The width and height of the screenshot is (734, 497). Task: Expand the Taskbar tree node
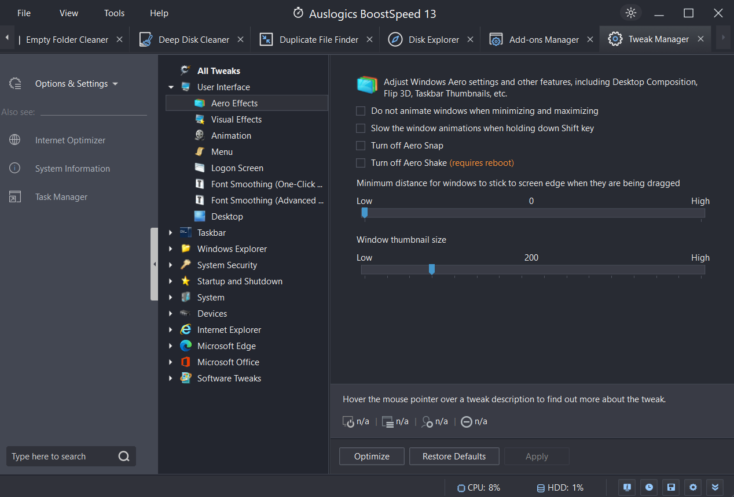[171, 233]
